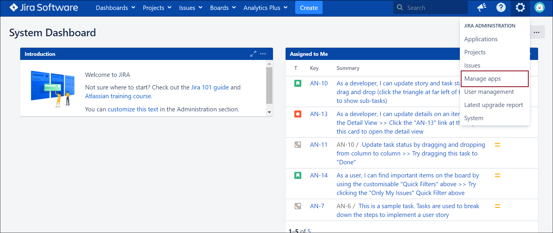Click the Introduction scrollbar down arrow
Image resolution: width=553 pixels, height=233 pixels.
tap(269, 112)
